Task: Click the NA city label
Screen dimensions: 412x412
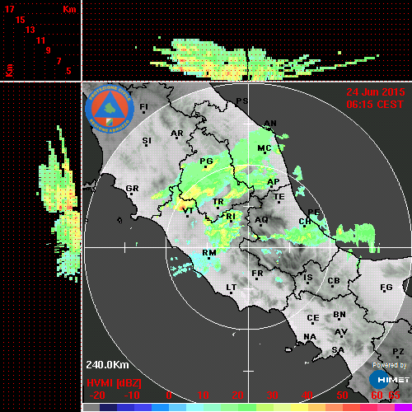Action: coord(310,337)
